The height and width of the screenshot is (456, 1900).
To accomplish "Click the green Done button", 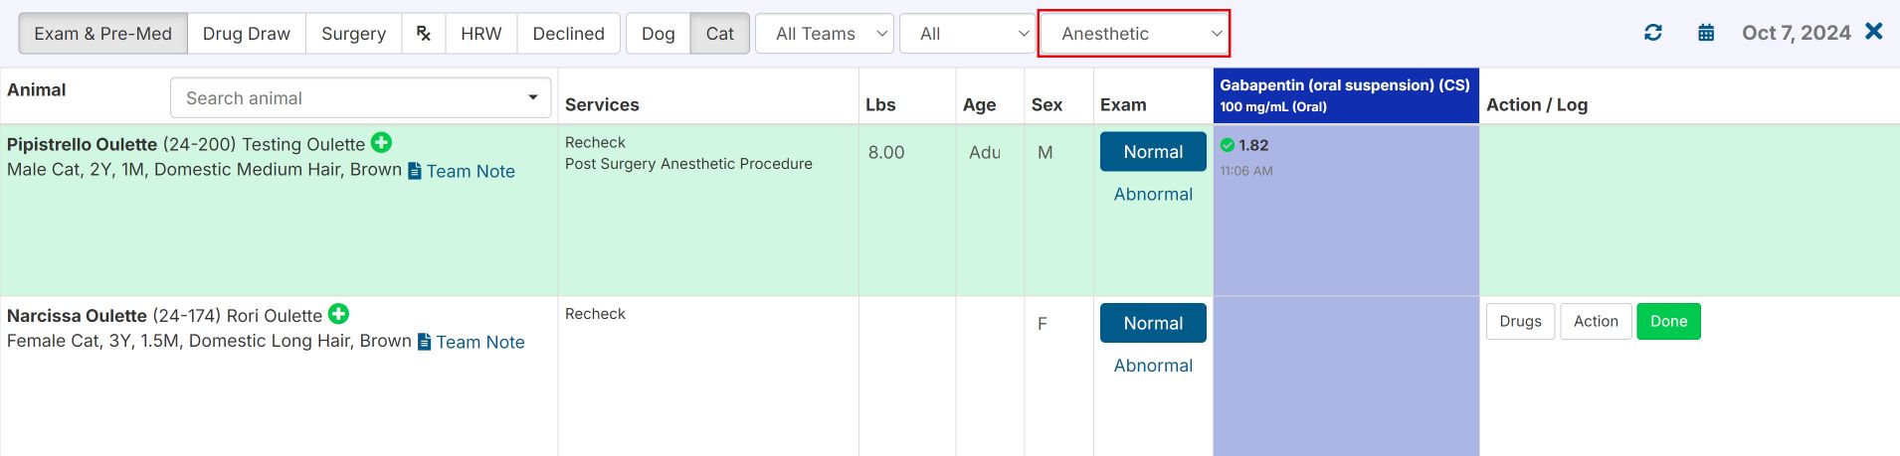I will [x=1668, y=321].
